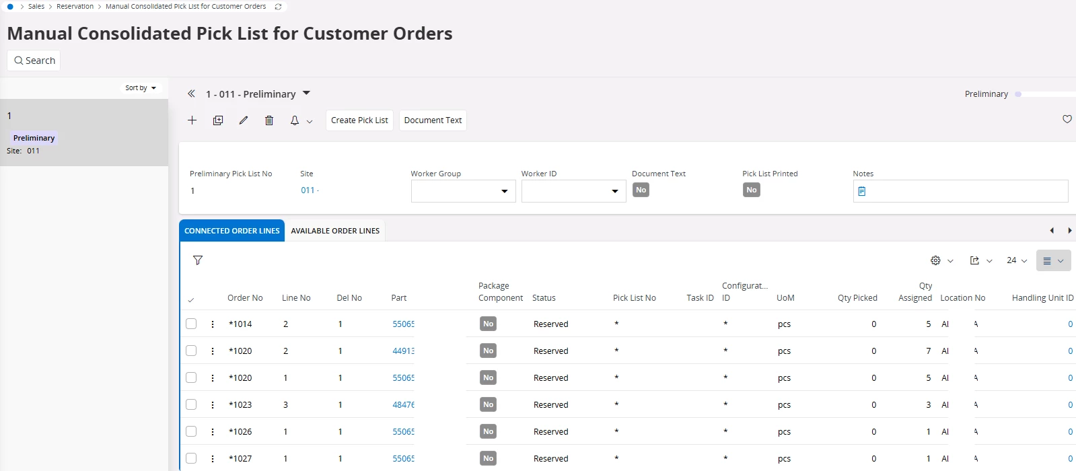Open row actions menu for order *1020 line 2
The image size is (1076, 471).
tap(213, 351)
